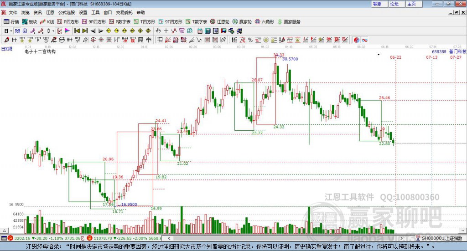Click the black left arrow icon
This screenshot has height=251, width=467.
click(x=93, y=31)
